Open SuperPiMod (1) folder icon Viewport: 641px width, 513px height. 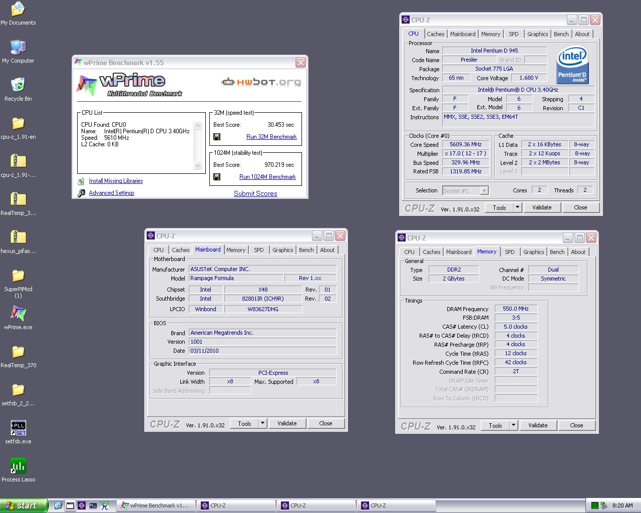(18, 276)
